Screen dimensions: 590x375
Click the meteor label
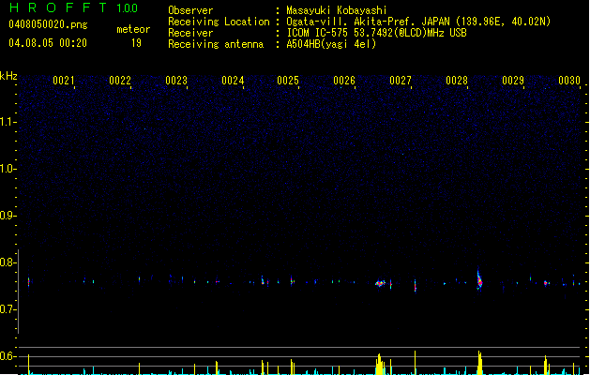click(x=133, y=29)
